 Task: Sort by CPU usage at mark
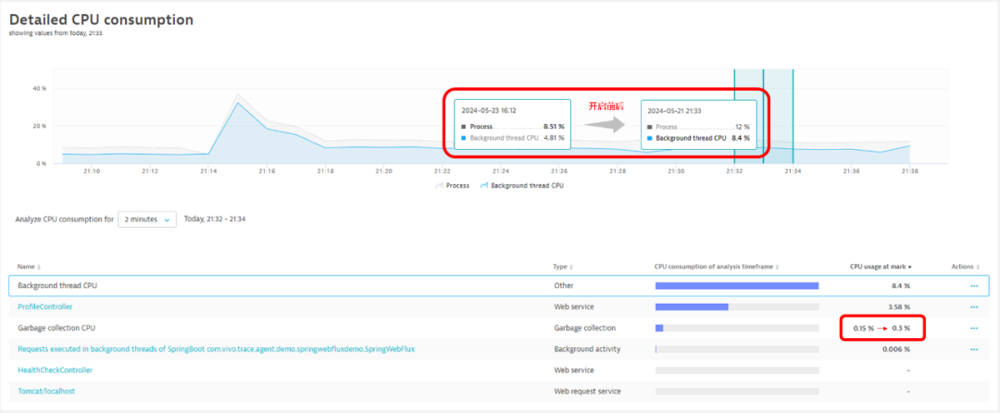[x=880, y=267]
